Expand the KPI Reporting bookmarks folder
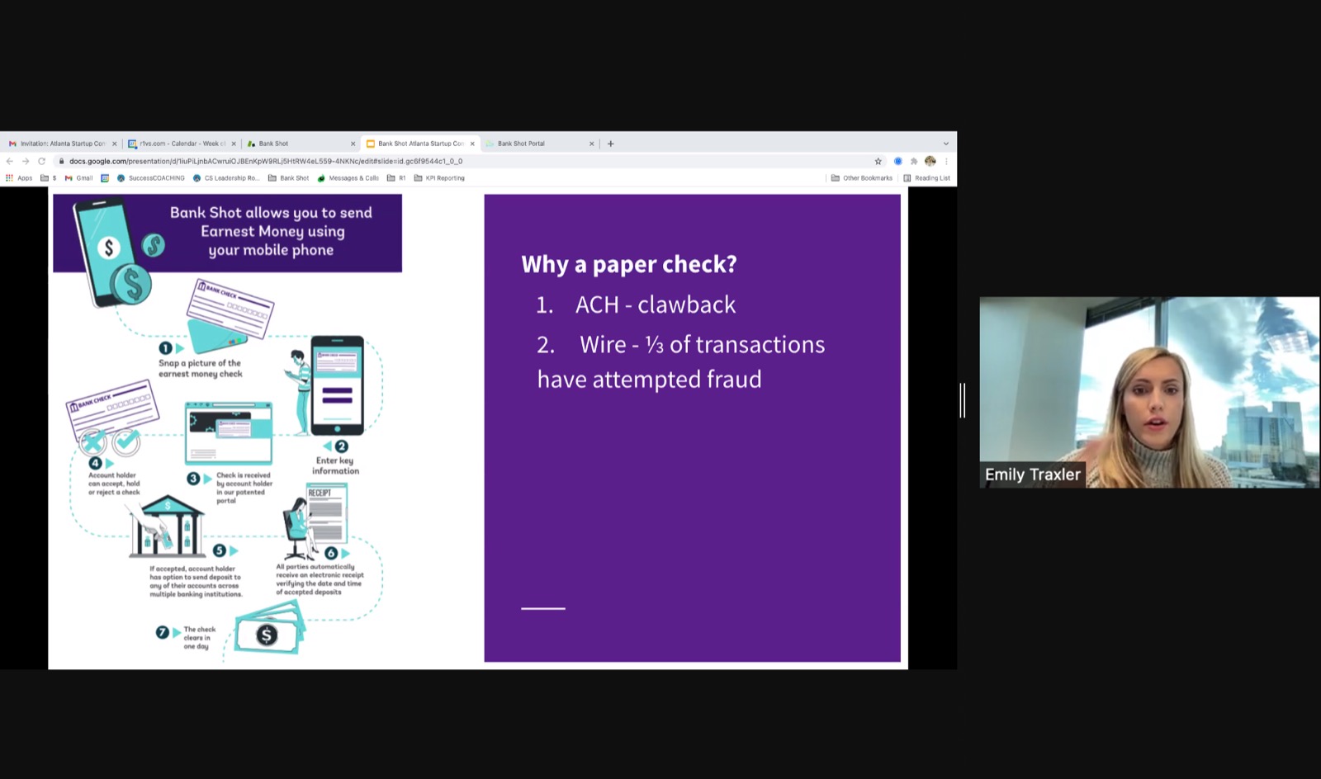The width and height of the screenshot is (1321, 779). (x=439, y=178)
